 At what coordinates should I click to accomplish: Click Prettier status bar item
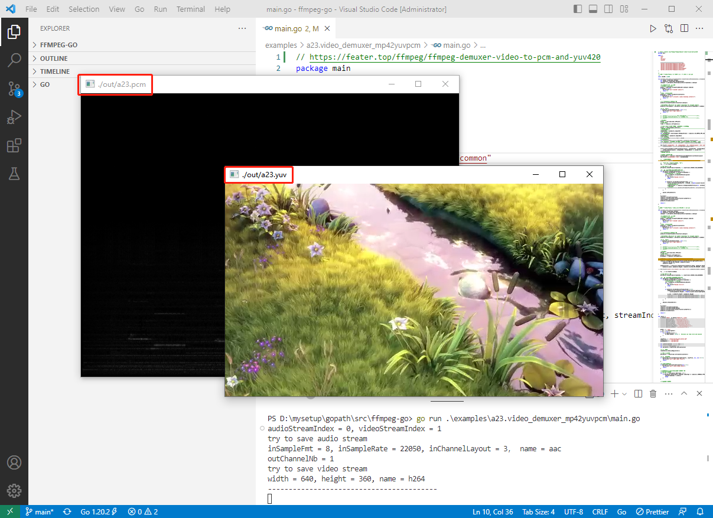(652, 512)
